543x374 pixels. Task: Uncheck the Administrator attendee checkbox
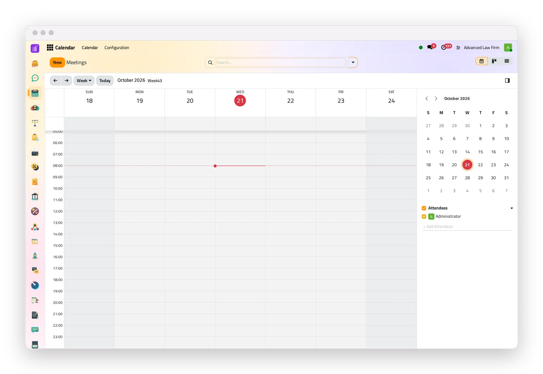(x=424, y=217)
